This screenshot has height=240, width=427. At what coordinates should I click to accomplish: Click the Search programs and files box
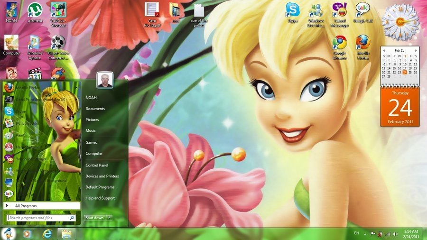[41, 218]
